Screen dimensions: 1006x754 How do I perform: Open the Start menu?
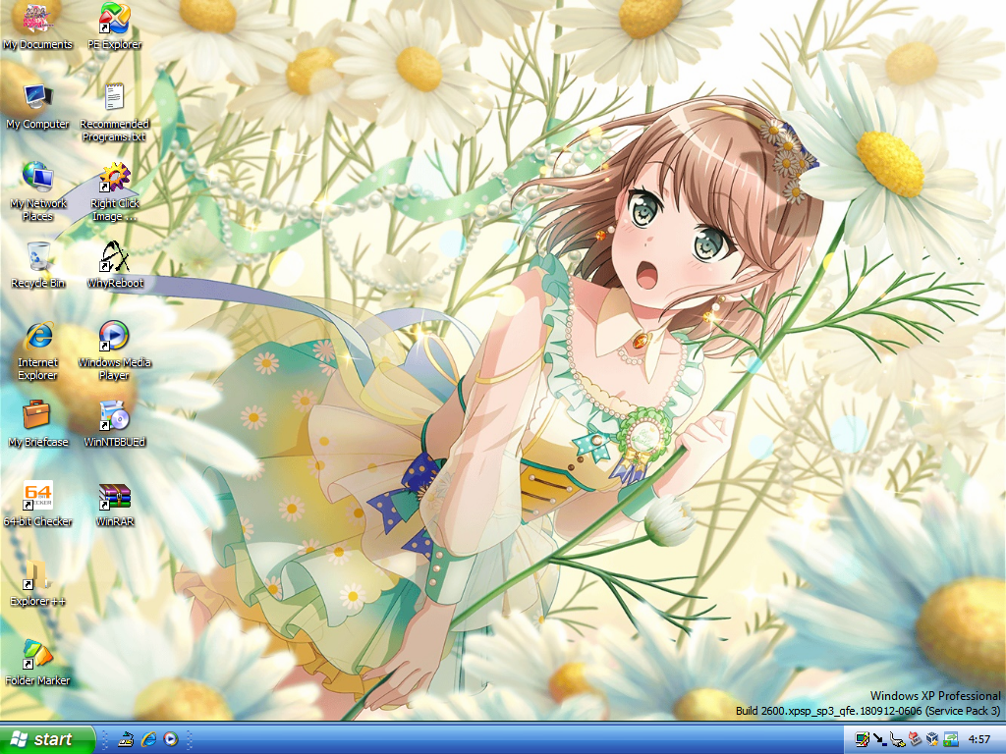tap(47, 739)
